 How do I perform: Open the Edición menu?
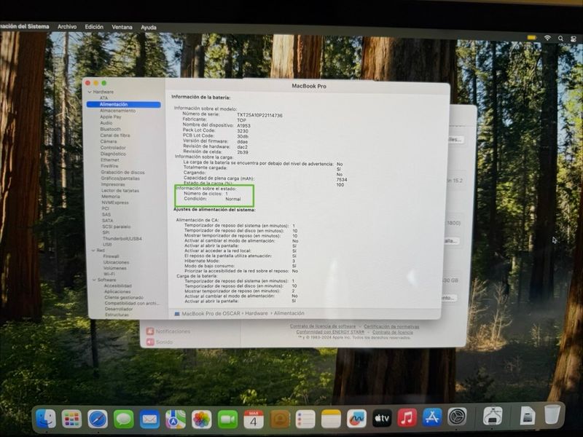(x=94, y=27)
